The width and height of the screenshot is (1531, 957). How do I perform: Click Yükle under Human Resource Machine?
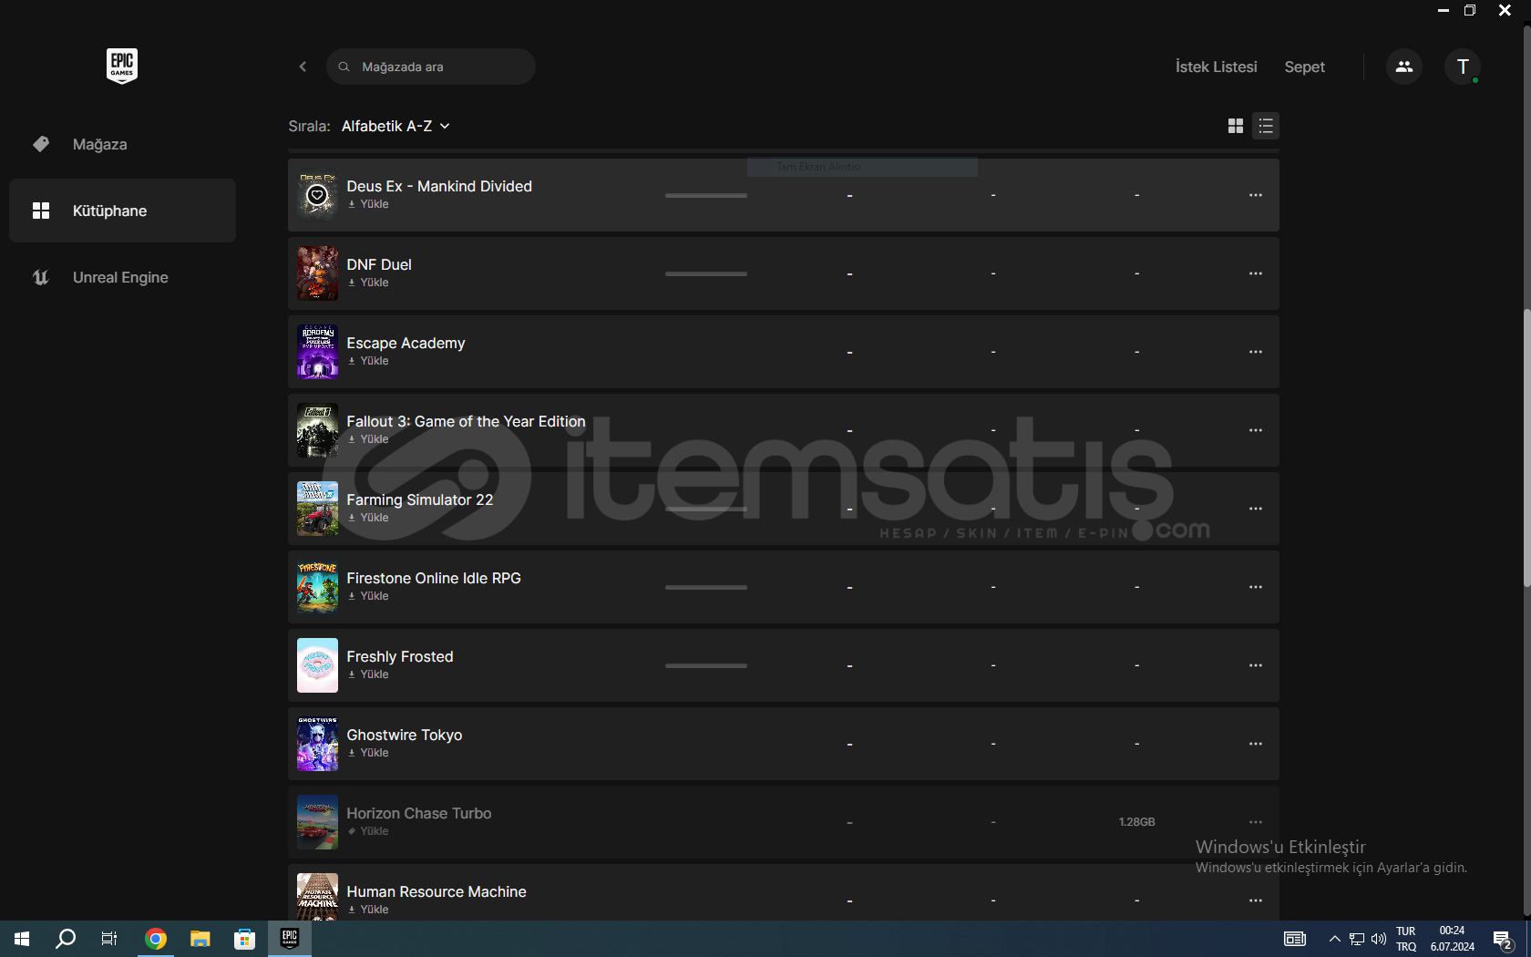tap(368, 910)
